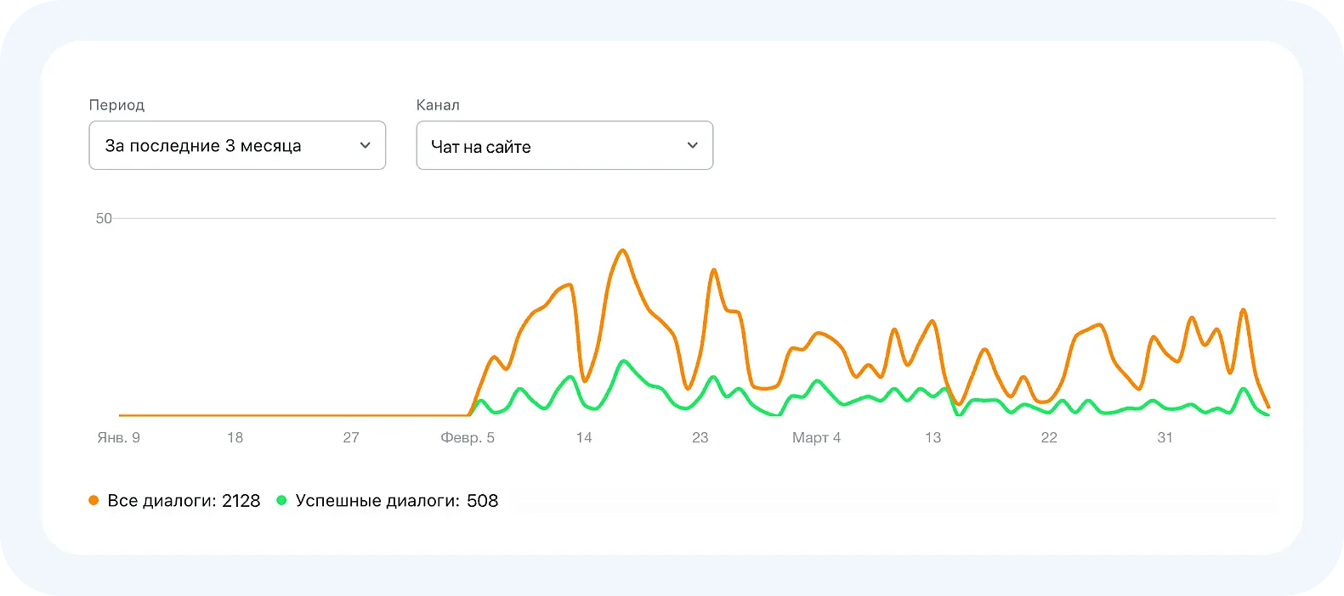The image size is (1344, 596).
Task: Toggle the green 'Успешные диалоги' legend dot
Action: [282, 501]
